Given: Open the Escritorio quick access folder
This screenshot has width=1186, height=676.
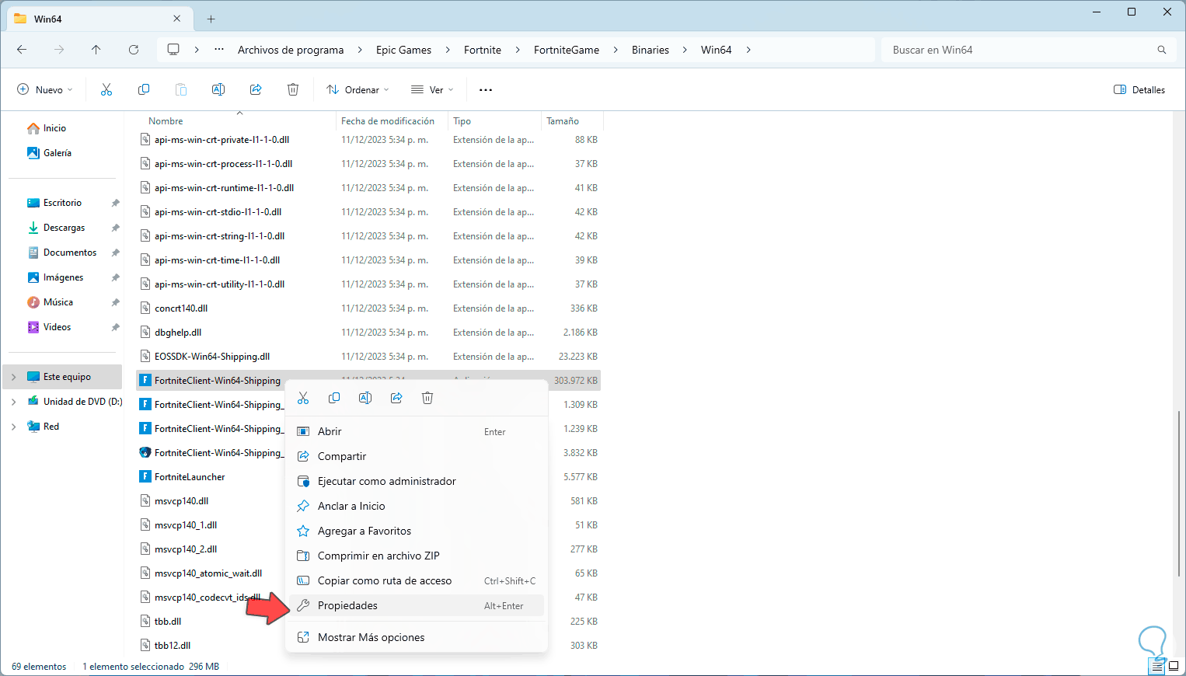Looking at the screenshot, I should [62, 203].
